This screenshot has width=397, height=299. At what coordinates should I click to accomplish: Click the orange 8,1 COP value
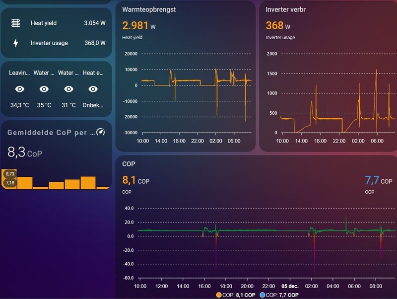point(135,180)
